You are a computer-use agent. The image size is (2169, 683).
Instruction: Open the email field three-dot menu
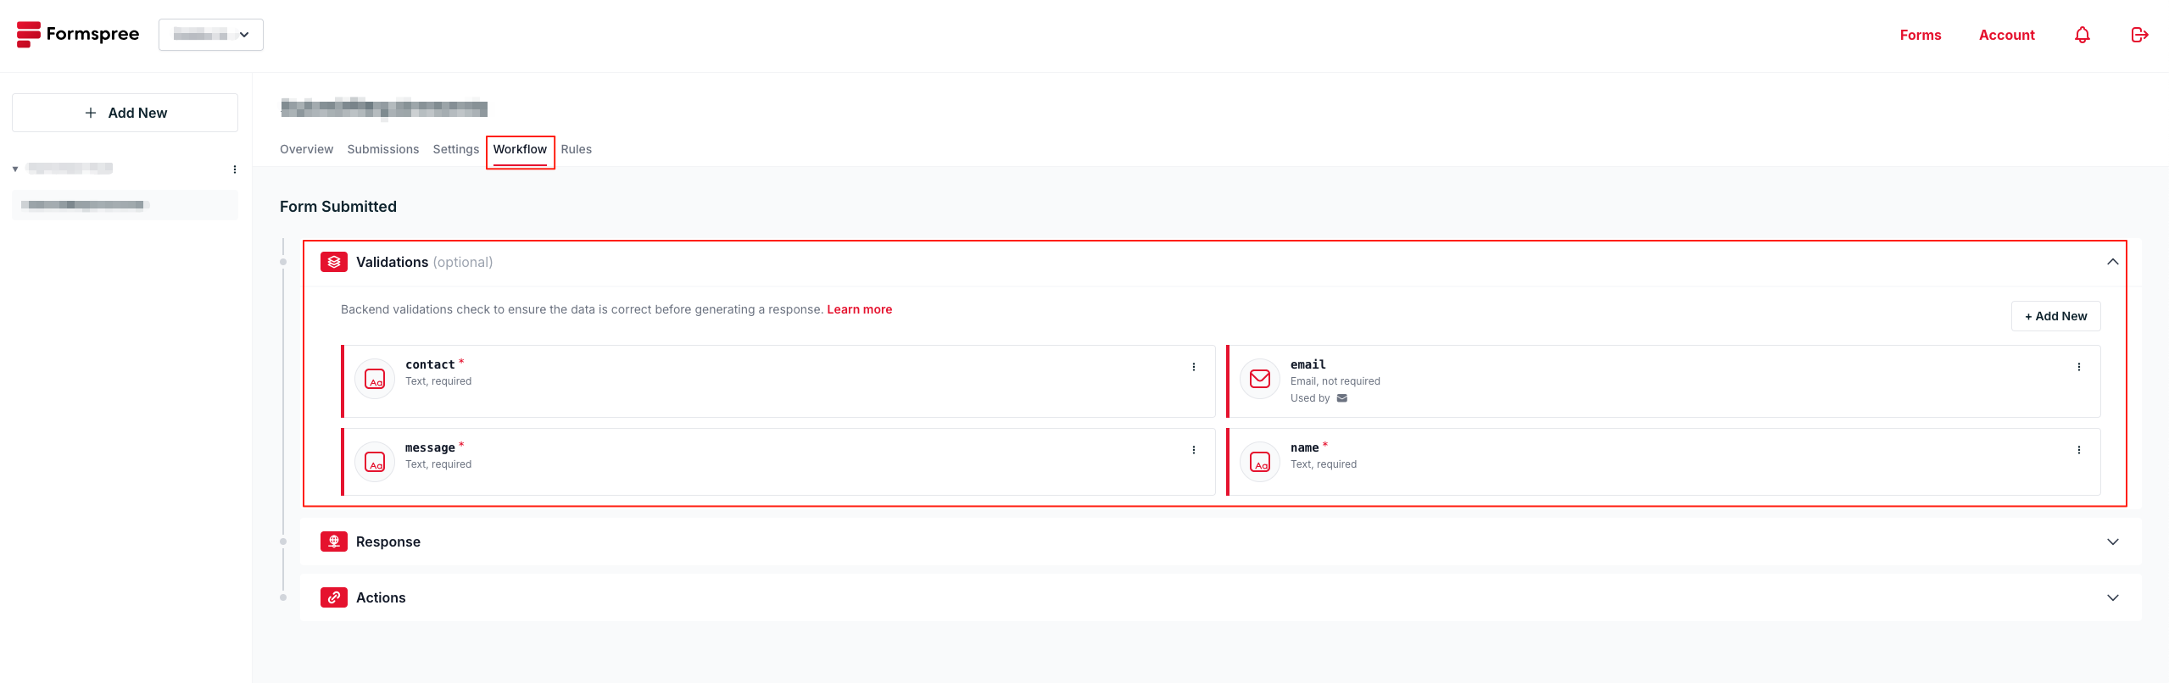pos(2078,367)
